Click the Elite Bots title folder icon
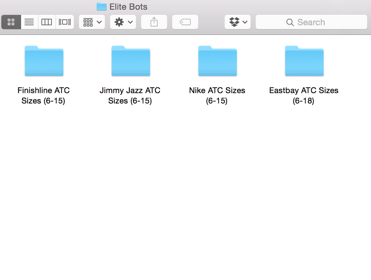 tap(102, 7)
